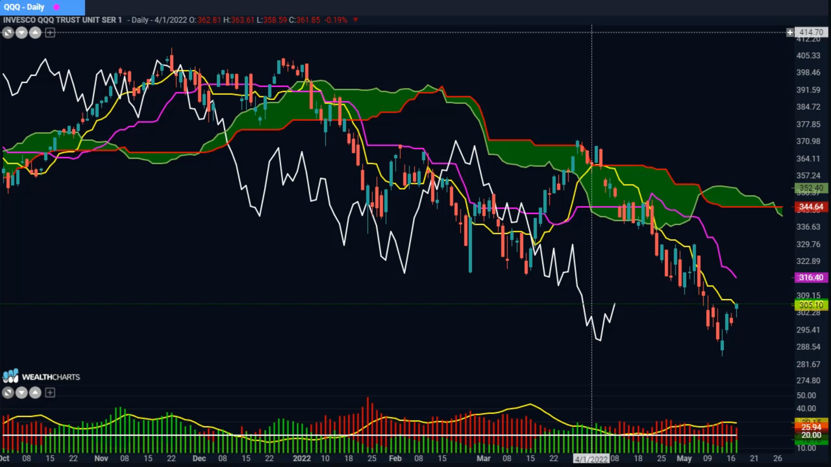Screen dimensions: 831x467
Task: Maximize the lower indicator pane
Action: click(x=8, y=393)
